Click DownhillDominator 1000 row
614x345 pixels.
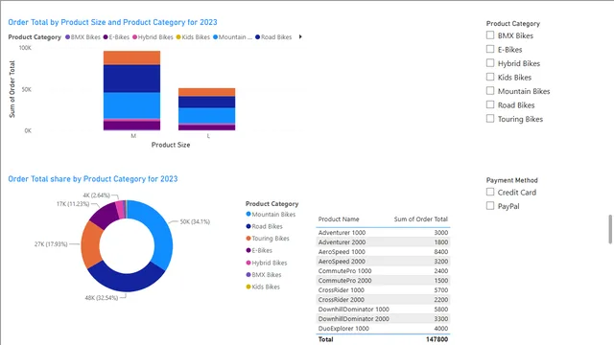coord(383,309)
